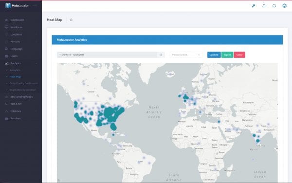Click the Persons sidebar icon
292x183 pixels.
[6, 42]
